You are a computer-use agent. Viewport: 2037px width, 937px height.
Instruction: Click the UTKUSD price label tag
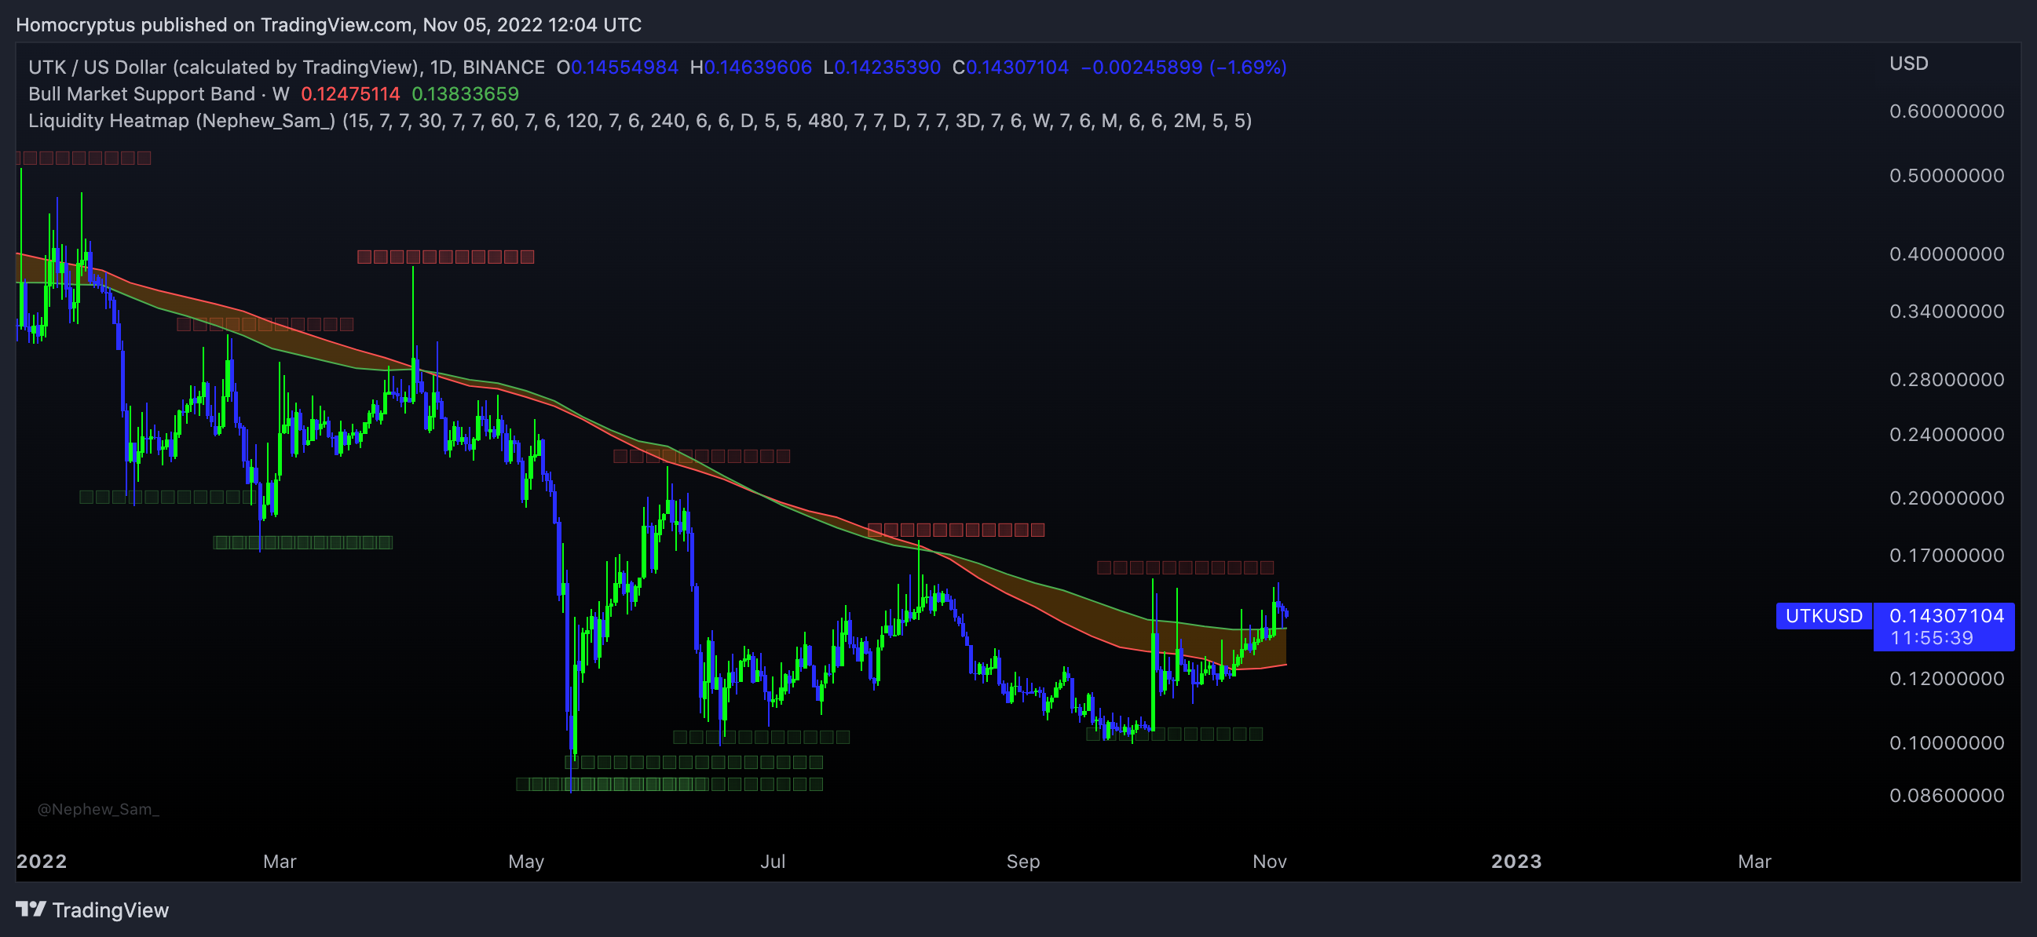1823,616
